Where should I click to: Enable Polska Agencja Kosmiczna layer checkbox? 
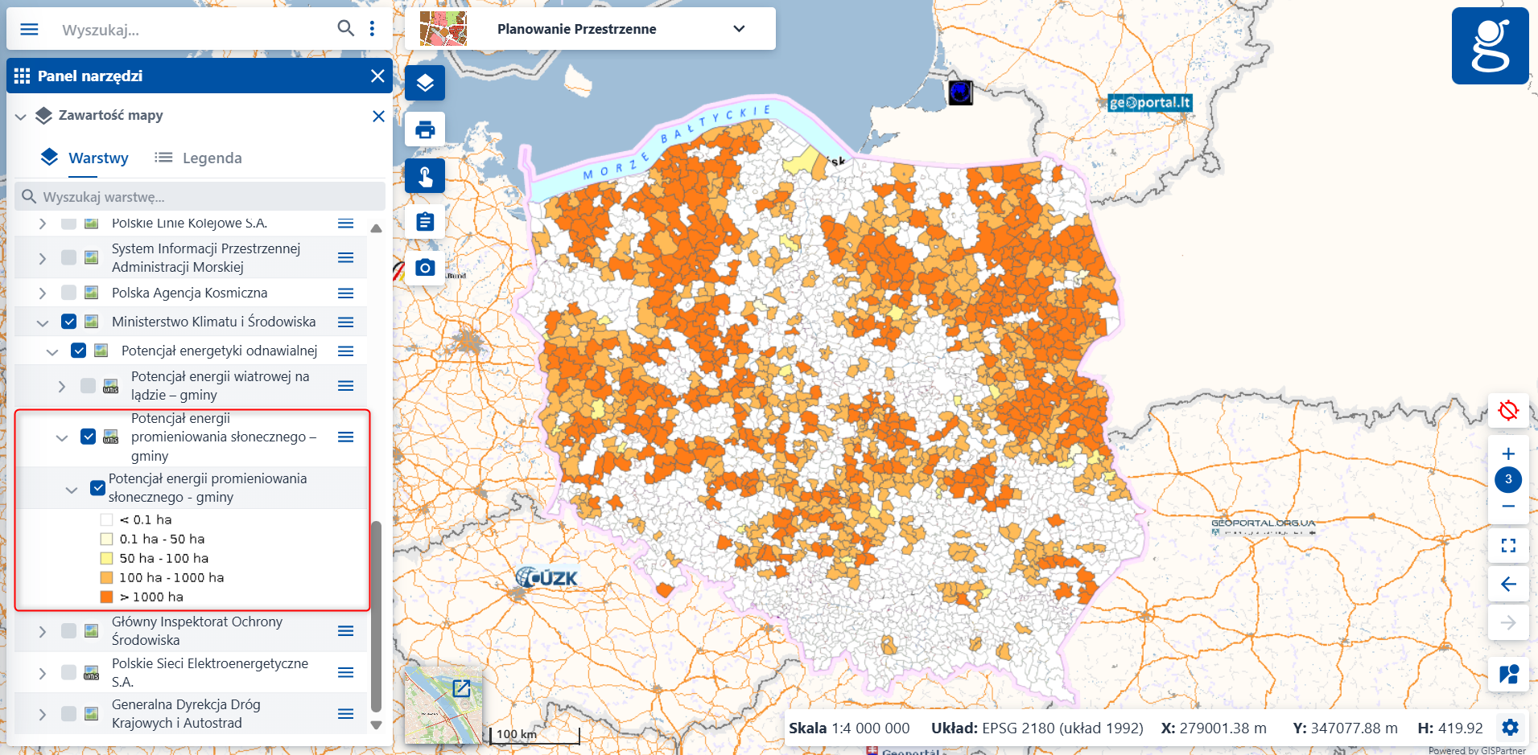click(69, 293)
